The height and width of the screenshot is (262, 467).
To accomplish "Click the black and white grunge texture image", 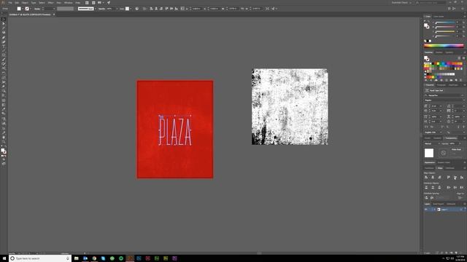I will (290, 107).
